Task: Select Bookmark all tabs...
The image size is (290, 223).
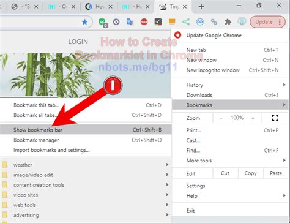Action: 86,115
